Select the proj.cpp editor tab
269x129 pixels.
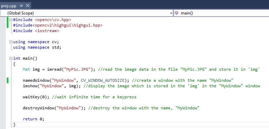(15, 6)
